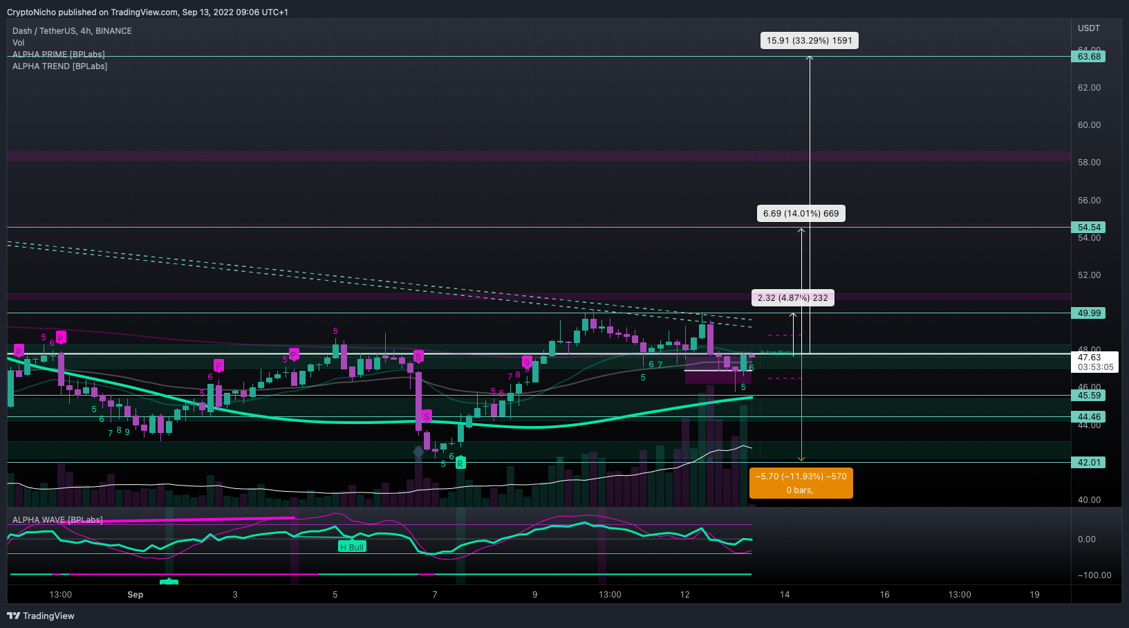Select the 45.59 price level label
1129x628 pixels.
point(1088,396)
